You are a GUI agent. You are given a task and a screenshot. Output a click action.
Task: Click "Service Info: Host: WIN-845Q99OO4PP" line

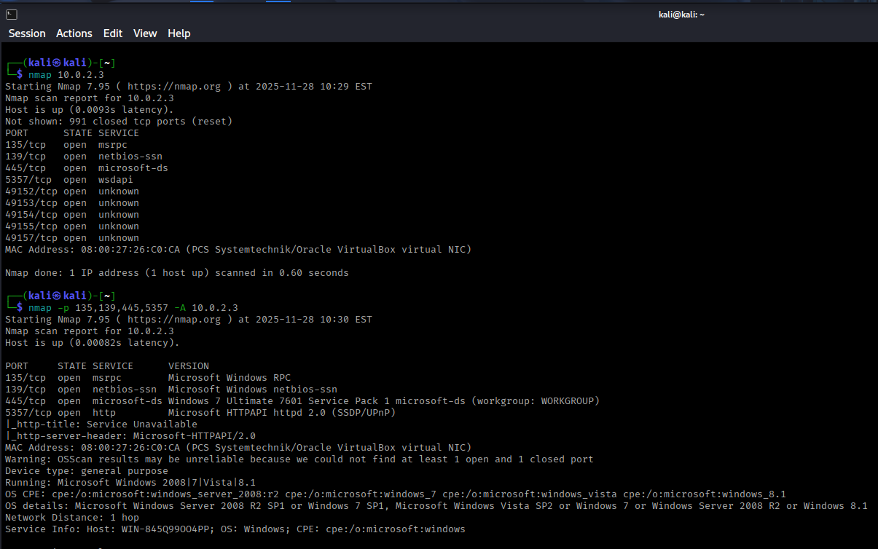pyautogui.click(x=235, y=529)
